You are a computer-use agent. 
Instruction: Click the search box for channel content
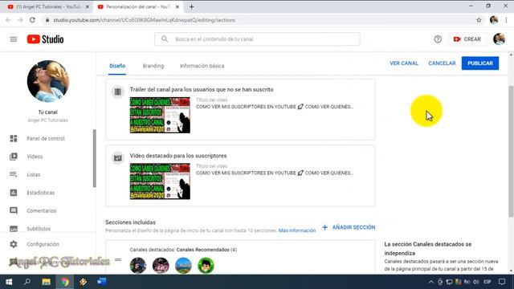(257, 39)
